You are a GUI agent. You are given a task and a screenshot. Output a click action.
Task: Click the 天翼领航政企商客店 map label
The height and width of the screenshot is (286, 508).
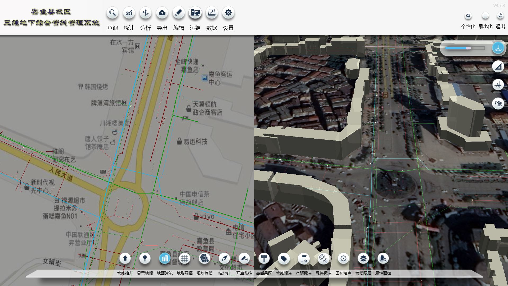point(208,108)
